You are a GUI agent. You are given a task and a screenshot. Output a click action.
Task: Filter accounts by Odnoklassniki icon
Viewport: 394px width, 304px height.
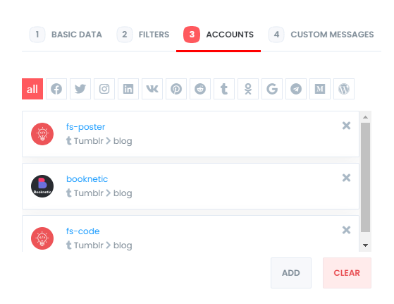click(x=248, y=89)
